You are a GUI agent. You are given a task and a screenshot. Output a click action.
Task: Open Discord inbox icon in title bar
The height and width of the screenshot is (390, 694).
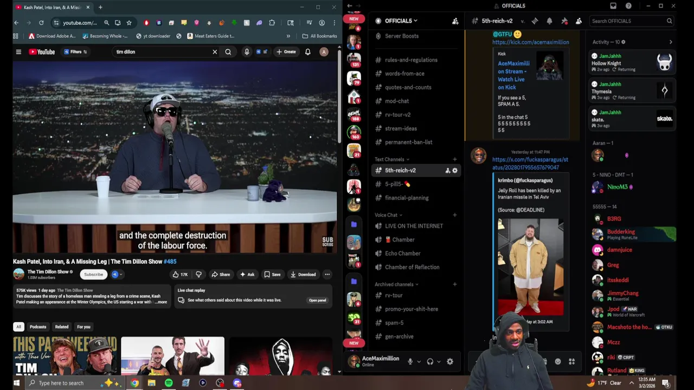click(x=613, y=6)
